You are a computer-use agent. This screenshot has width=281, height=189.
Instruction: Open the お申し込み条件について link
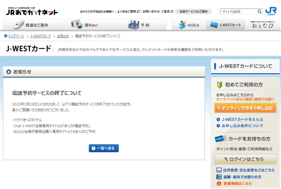242,126
